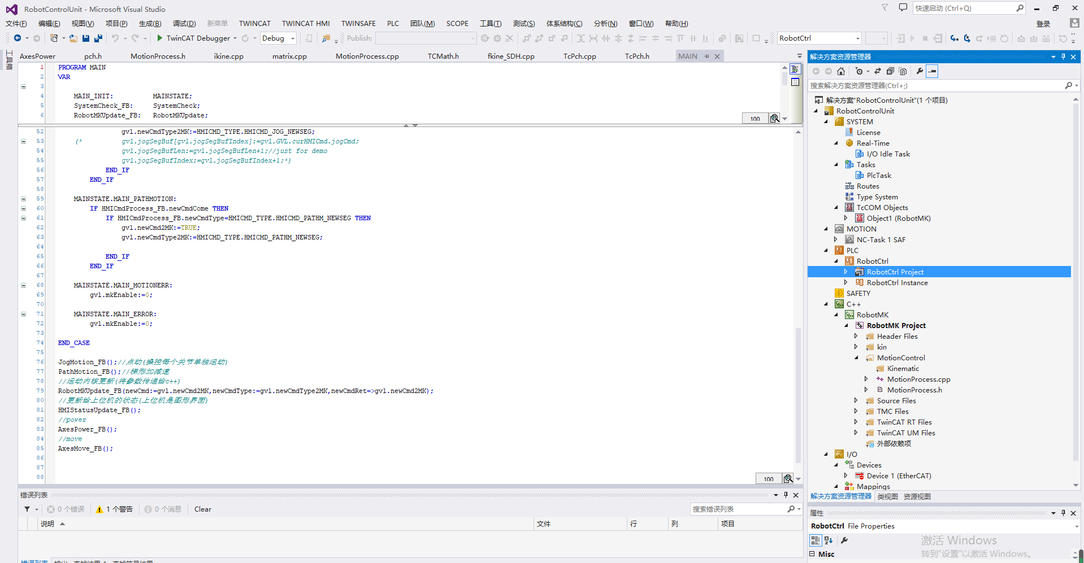Viewport: 1084px width, 563px height.
Task: Toggle auto-hide pin on Solution Explorer panel
Action: [x=1063, y=56]
